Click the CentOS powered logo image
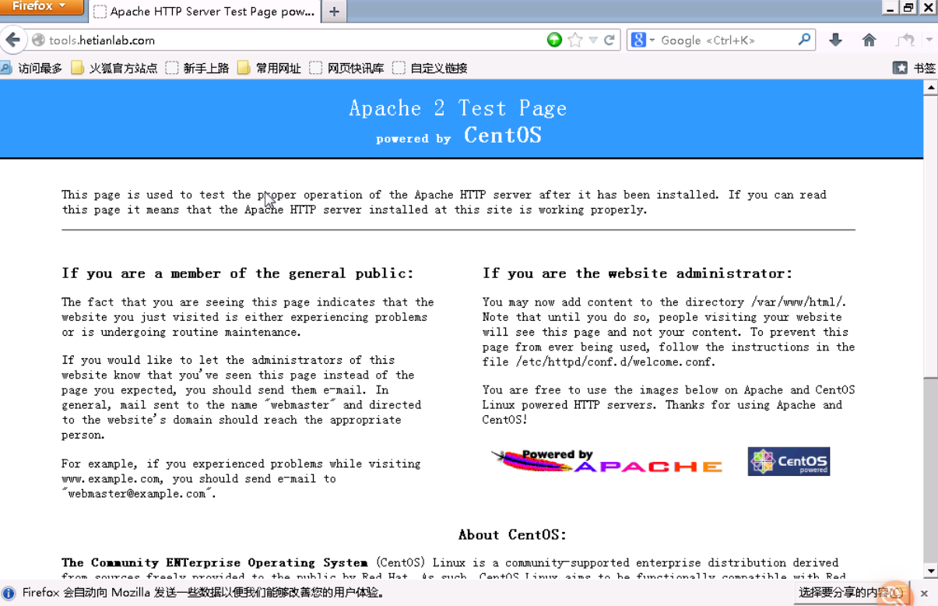This screenshot has width=938, height=606. (x=789, y=461)
